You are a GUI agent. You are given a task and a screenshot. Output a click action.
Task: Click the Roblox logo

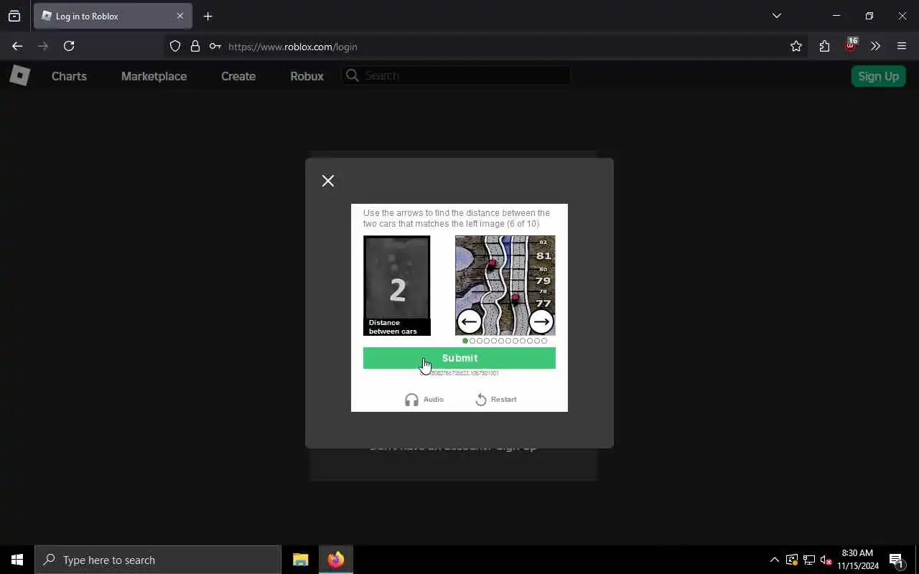tap(19, 75)
